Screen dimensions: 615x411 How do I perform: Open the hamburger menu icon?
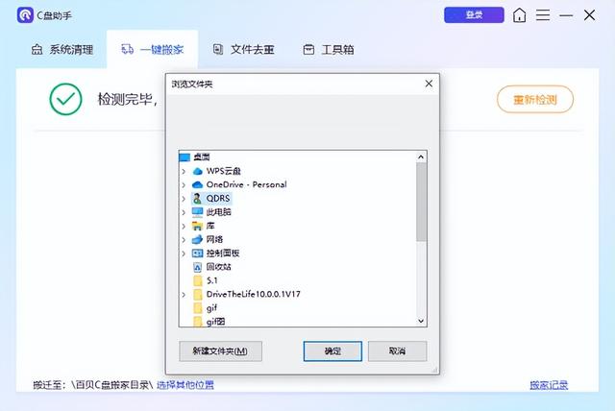point(543,15)
